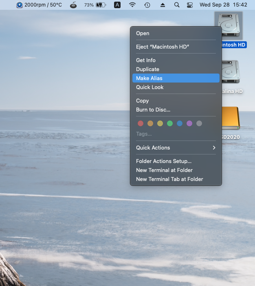Choose New Terminal Tab at Folder

[176, 179]
